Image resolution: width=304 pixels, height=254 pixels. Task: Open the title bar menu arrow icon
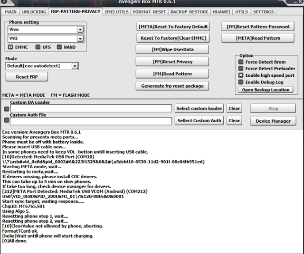click(4, 1)
